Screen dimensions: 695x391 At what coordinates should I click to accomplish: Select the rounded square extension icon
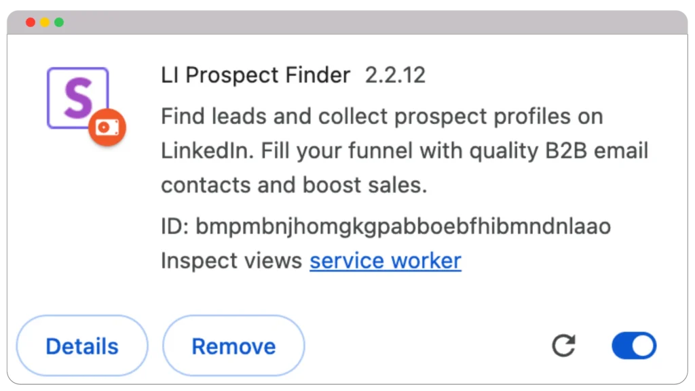[x=77, y=95]
